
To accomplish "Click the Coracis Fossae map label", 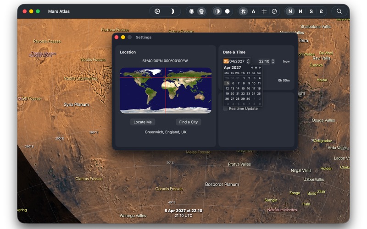I will 169,189.
